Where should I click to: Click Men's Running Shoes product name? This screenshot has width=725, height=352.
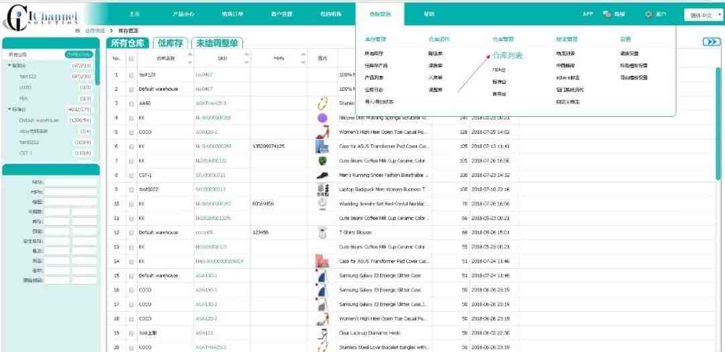click(x=384, y=175)
